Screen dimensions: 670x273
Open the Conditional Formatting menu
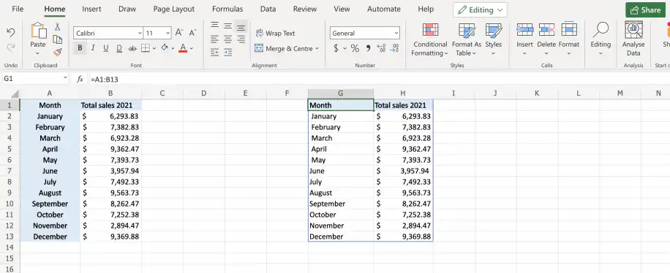[x=430, y=39]
